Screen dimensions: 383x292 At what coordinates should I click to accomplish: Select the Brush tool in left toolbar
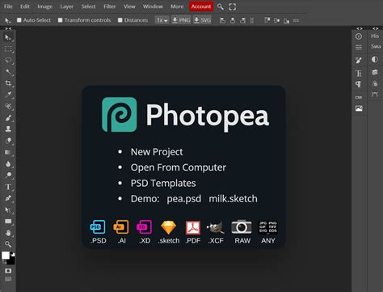point(8,118)
